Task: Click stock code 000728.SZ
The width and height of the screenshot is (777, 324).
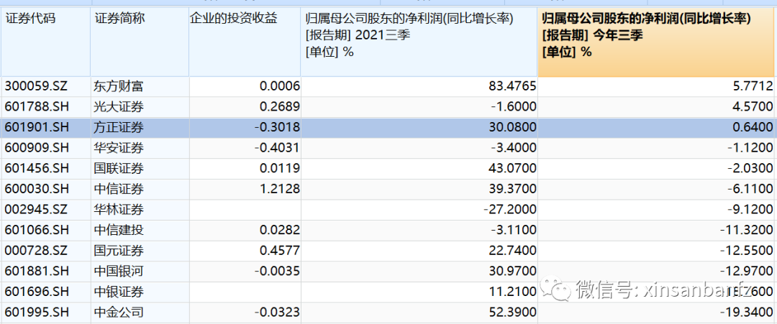Action: tap(36, 251)
